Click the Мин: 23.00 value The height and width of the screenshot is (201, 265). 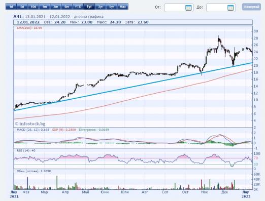click(81, 22)
